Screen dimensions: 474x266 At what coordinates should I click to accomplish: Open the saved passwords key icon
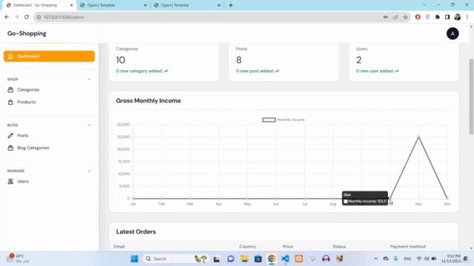point(385,17)
